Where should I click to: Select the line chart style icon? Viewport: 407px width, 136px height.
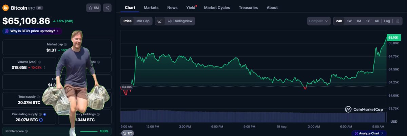(159, 21)
